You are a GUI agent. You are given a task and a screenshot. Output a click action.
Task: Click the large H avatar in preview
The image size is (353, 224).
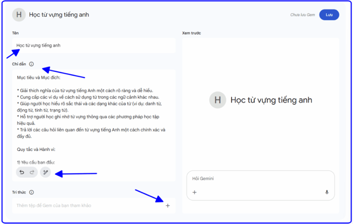pyautogui.click(x=217, y=100)
